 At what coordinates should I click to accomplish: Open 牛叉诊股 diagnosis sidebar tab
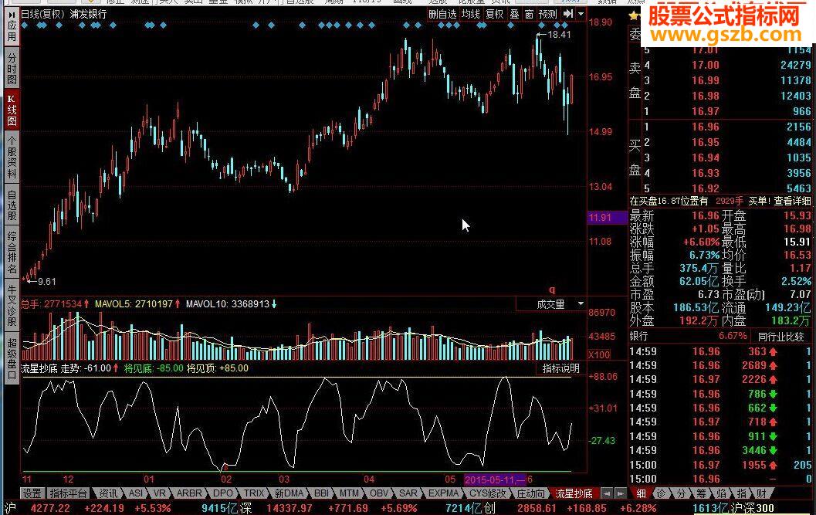pyautogui.click(x=12, y=305)
